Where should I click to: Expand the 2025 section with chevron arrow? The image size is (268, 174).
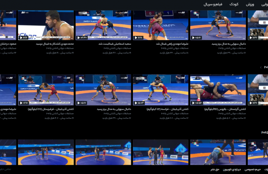point(261,67)
